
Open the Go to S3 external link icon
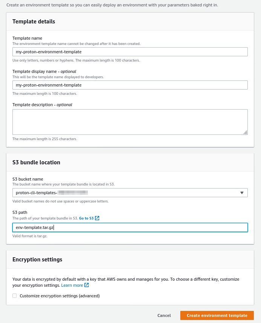click(x=97, y=218)
